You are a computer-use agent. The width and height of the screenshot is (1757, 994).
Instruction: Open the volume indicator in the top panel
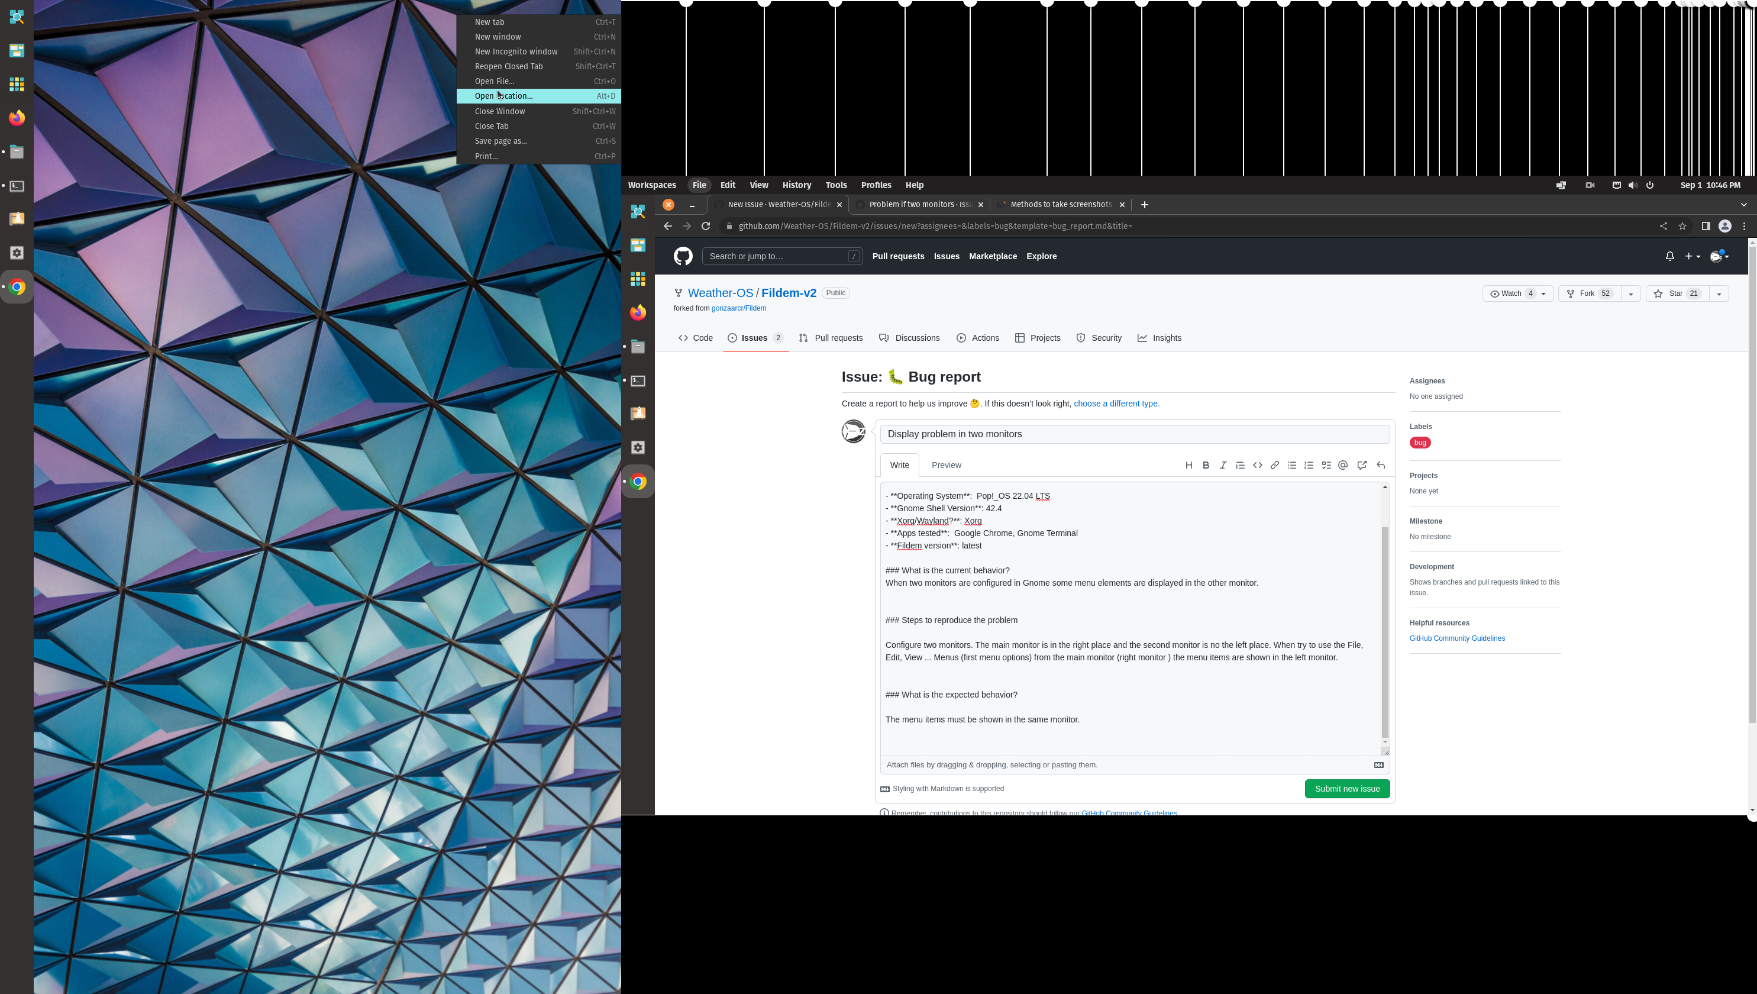[1632, 185]
